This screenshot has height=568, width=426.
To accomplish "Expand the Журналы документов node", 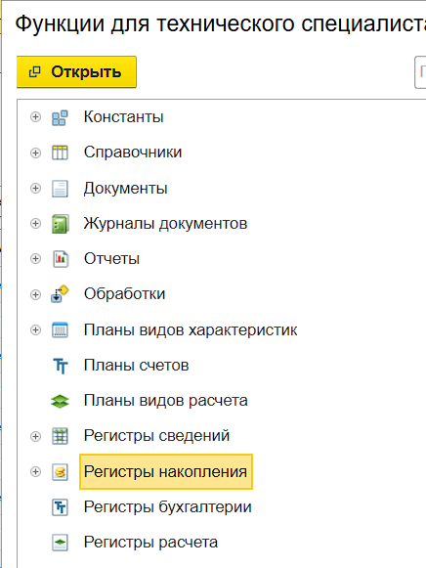I will pos(35,224).
